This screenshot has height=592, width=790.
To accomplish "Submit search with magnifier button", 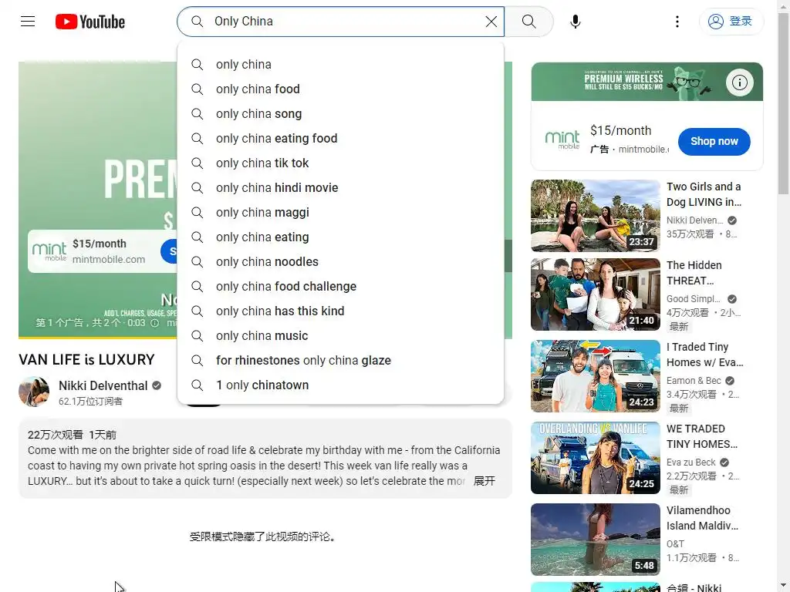I will (x=528, y=21).
